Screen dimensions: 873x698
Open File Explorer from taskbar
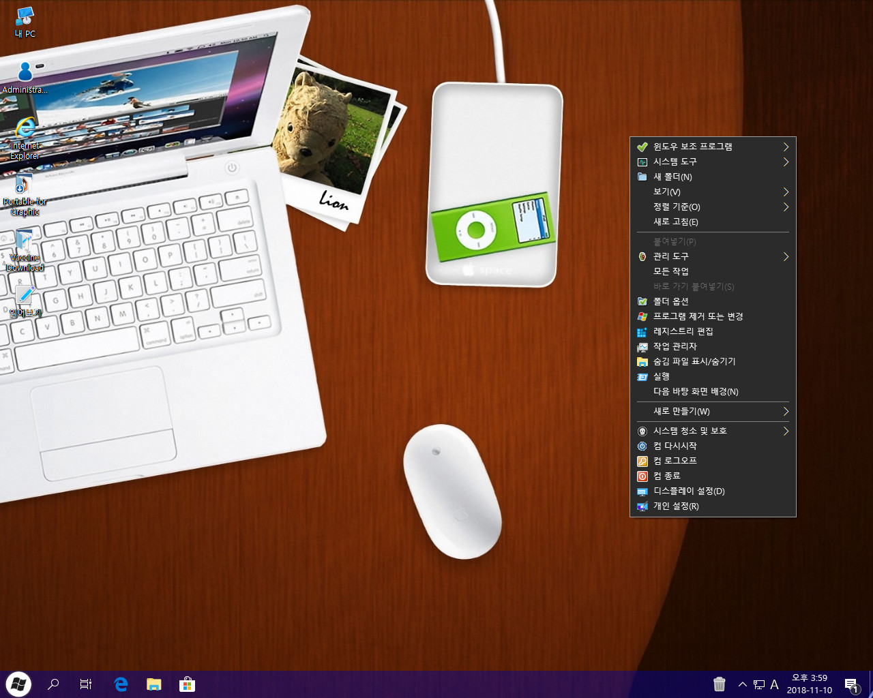(x=154, y=684)
